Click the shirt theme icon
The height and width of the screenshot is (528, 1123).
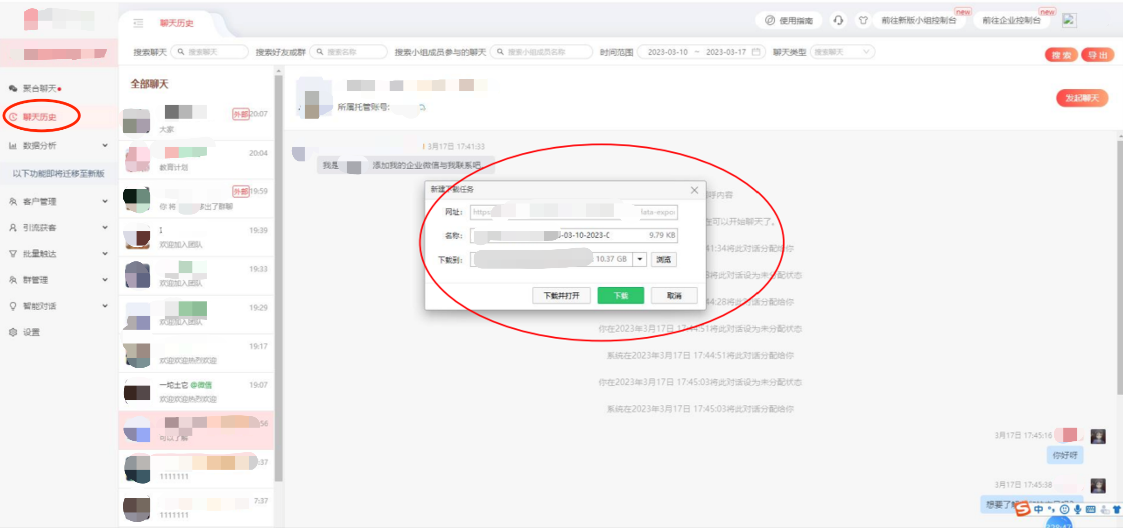click(863, 20)
